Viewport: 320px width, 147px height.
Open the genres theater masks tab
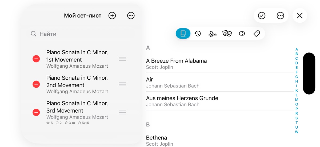tap(227, 34)
